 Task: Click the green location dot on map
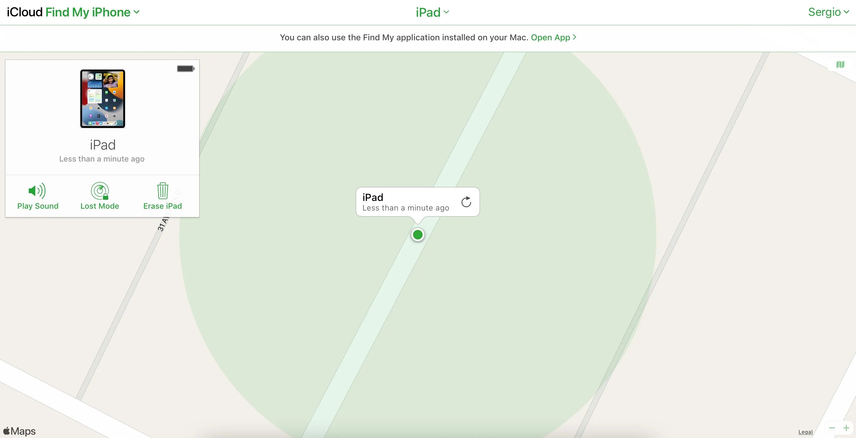click(x=418, y=234)
